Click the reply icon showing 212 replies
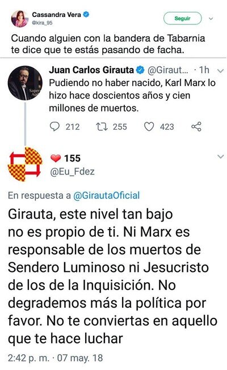 pyautogui.click(x=54, y=126)
